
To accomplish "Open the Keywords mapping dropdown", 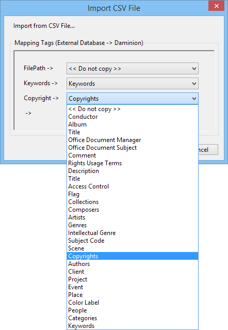I will pyautogui.click(x=133, y=84).
